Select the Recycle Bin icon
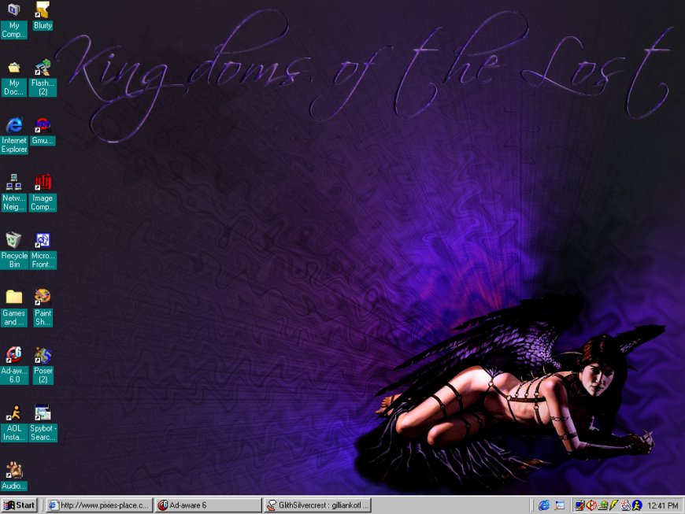This screenshot has height=514, width=685. pyautogui.click(x=14, y=240)
